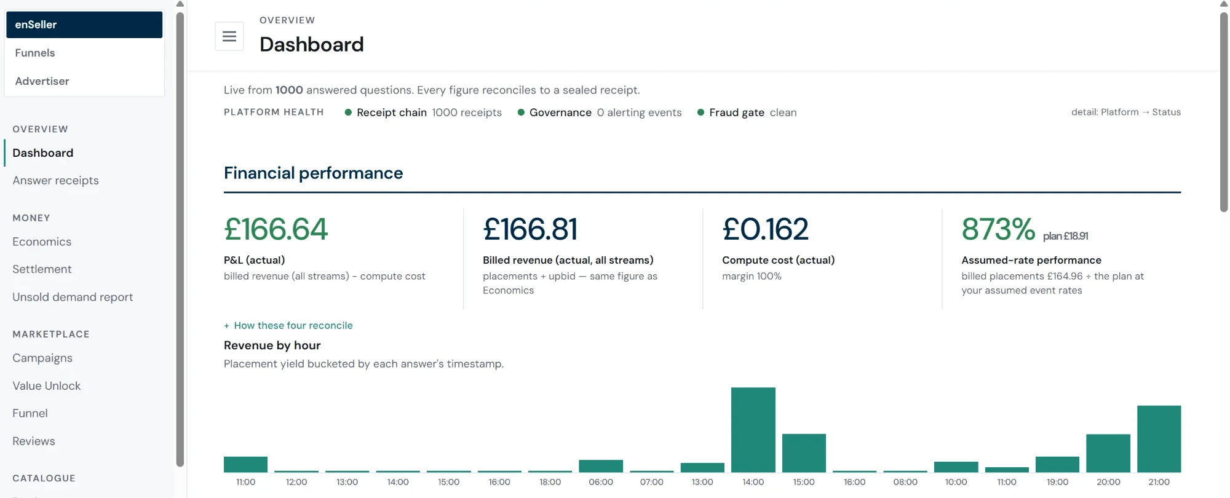Click the '1000 receipts' text
Image resolution: width=1230 pixels, height=498 pixels.
(467, 113)
